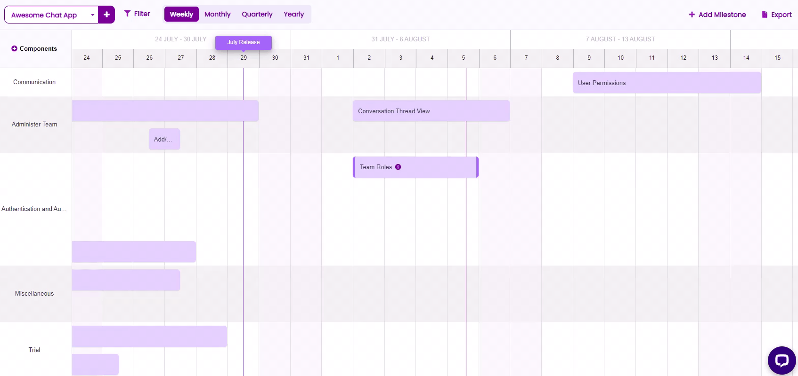Export the roadmap

[x=777, y=15]
